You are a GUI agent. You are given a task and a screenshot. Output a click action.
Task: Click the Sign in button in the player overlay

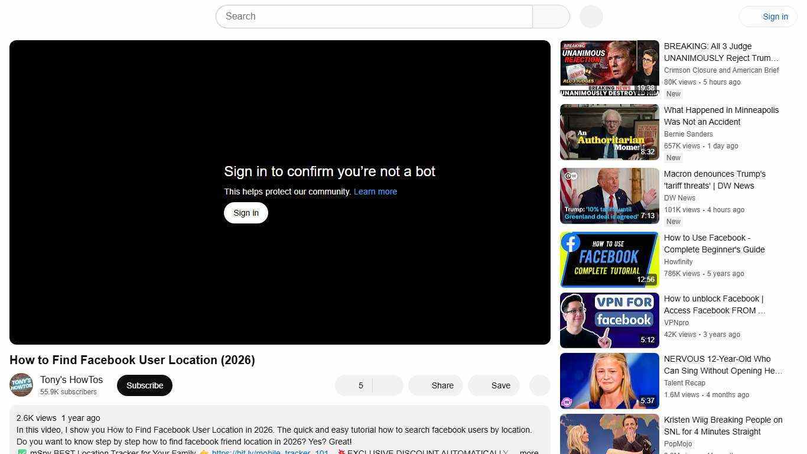[x=246, y=212]
